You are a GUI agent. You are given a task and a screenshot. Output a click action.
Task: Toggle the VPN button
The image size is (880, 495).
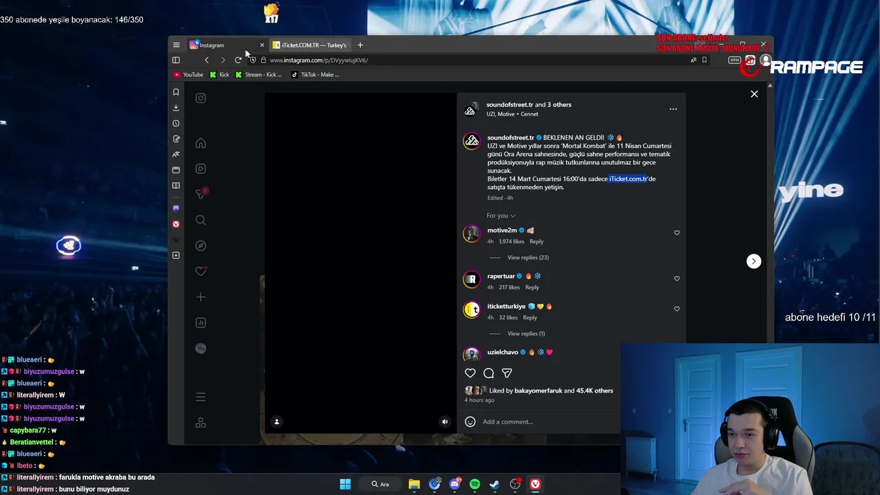(x=734, y=60)
